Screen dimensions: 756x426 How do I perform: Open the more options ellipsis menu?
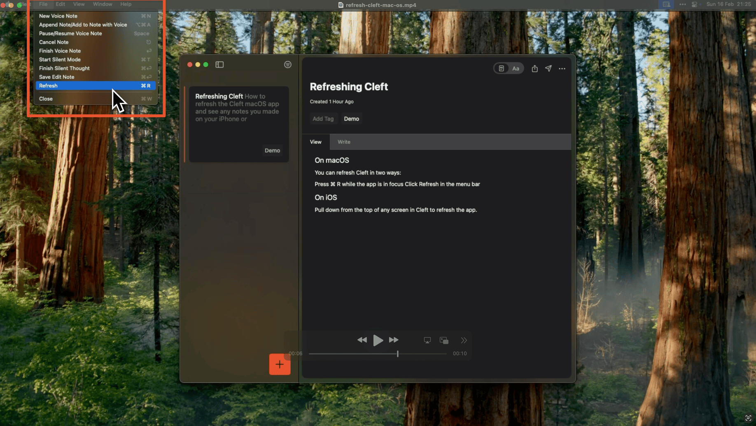[x=562, y=69]
